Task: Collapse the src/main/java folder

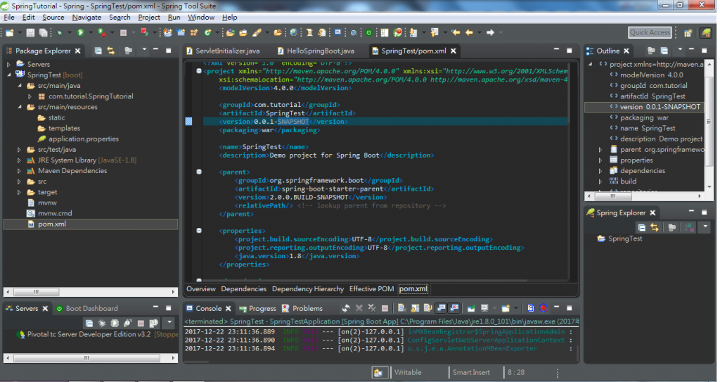Action: pyautogui.click(x=19, y=86)
